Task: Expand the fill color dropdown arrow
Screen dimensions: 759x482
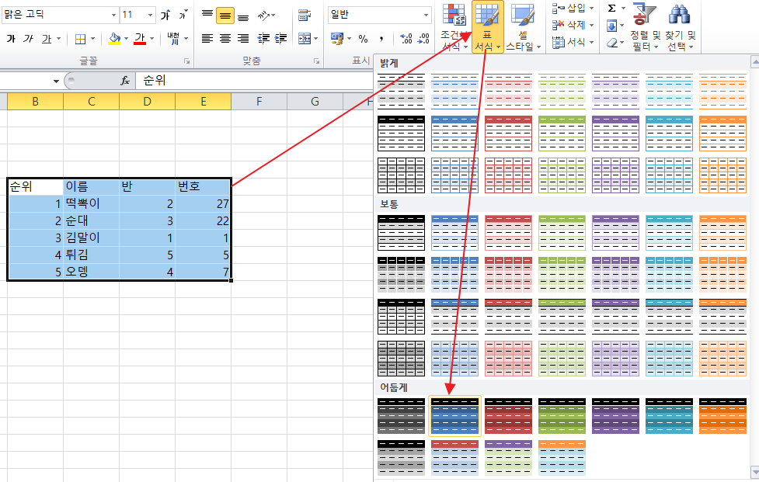Action: 126,39
